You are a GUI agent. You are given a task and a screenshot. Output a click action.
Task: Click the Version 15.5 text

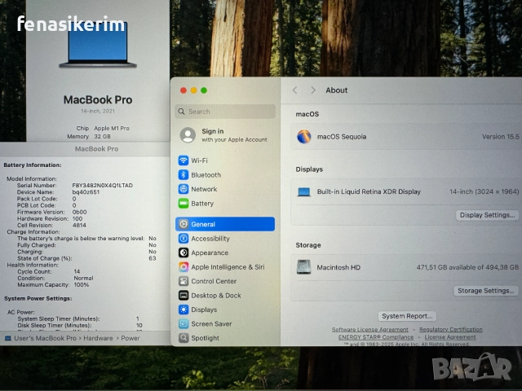click(x=500, y=136)
